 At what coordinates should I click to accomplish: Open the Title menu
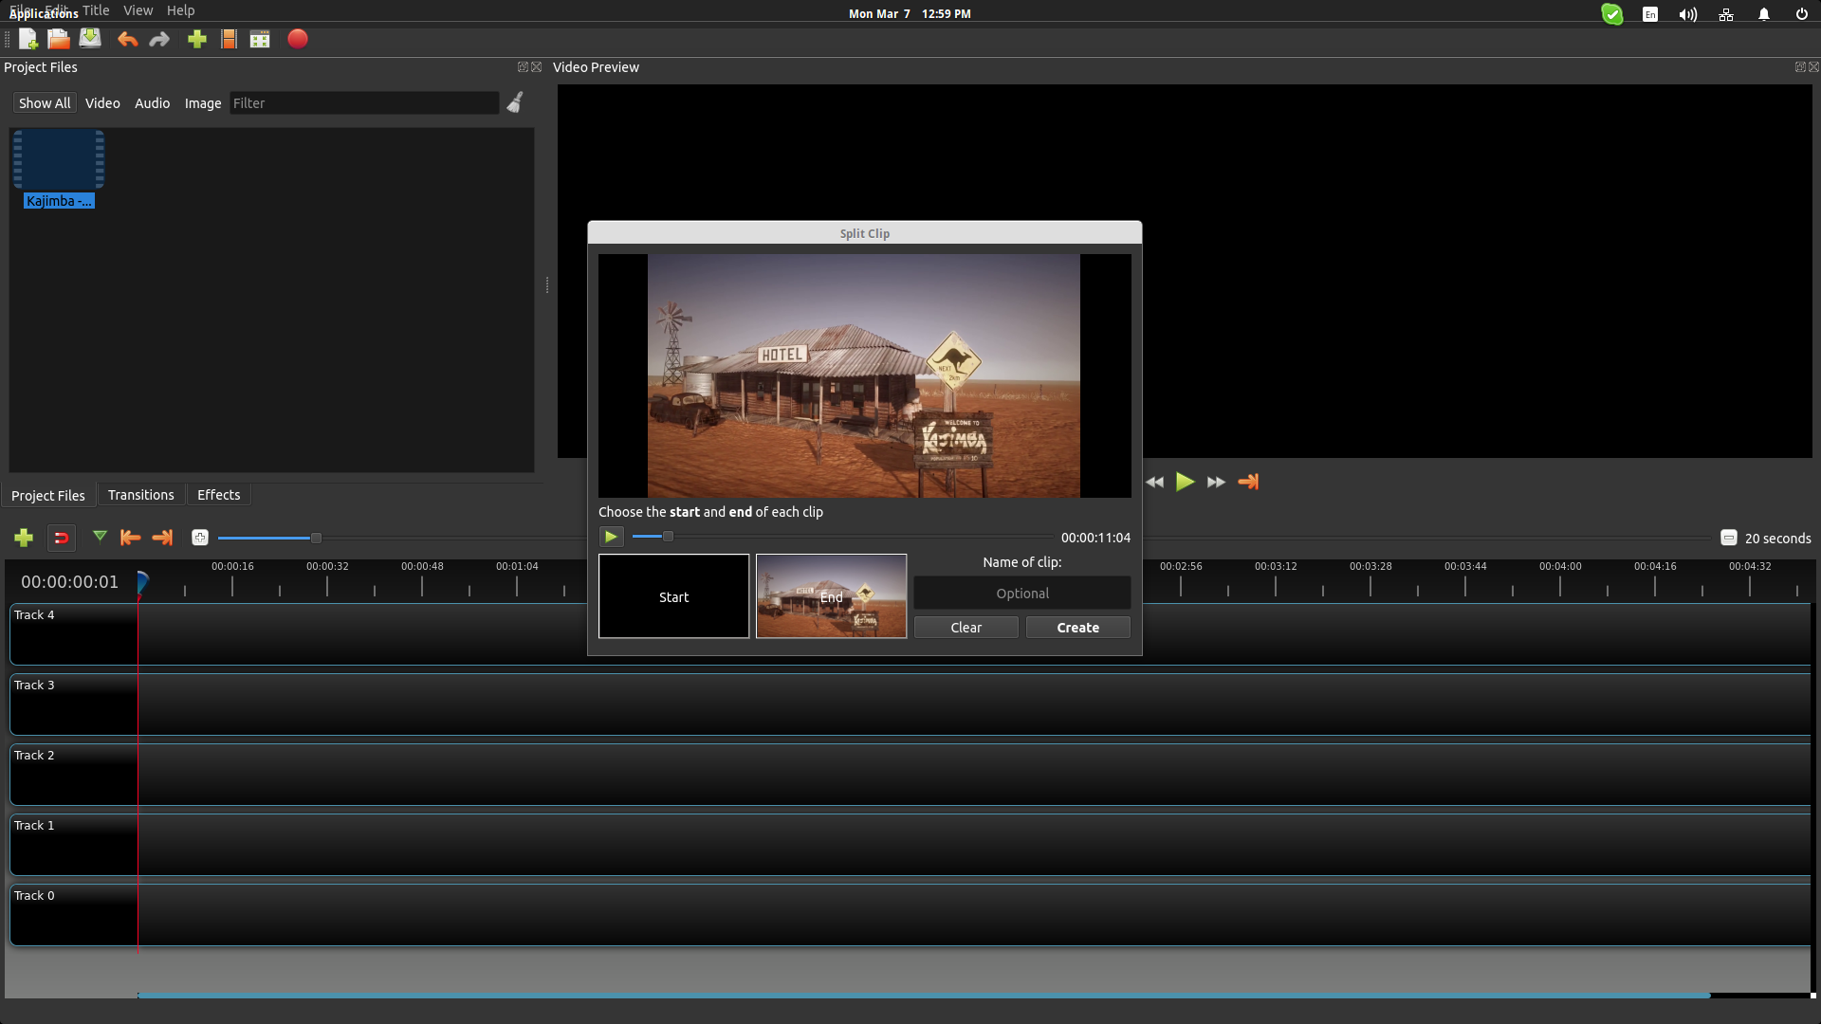coord(96,10)
